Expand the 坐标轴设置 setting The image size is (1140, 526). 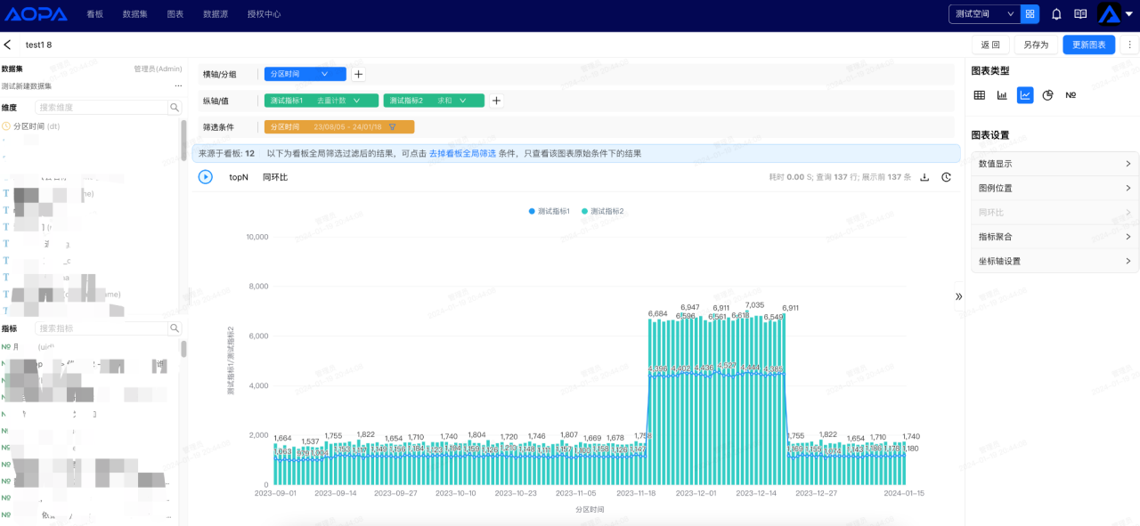(x=1054, y=261)
